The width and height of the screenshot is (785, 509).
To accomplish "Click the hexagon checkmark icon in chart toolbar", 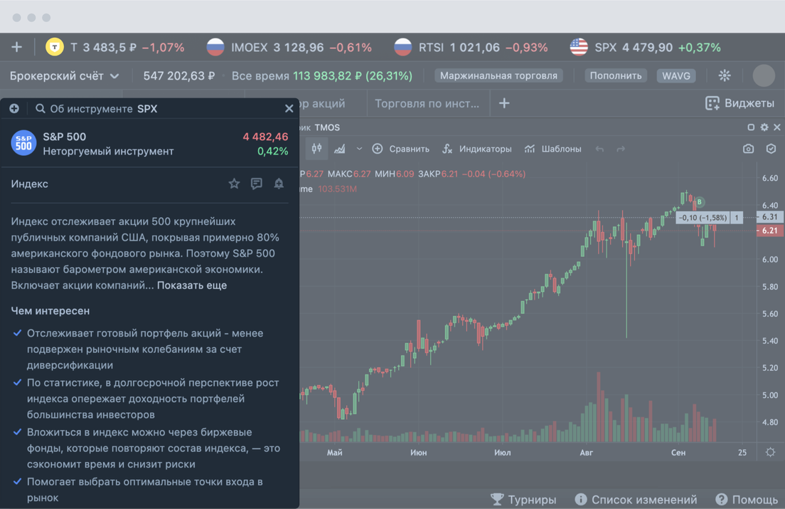I will (x=771, y=149).
